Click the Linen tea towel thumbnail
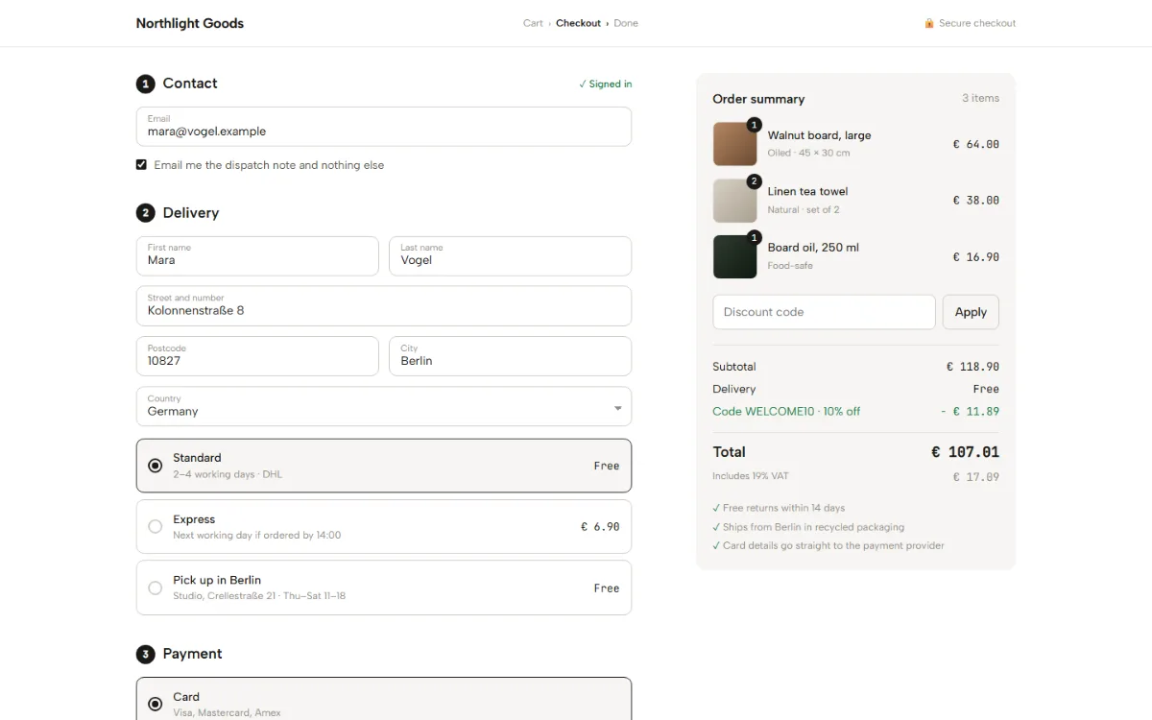 735,201
